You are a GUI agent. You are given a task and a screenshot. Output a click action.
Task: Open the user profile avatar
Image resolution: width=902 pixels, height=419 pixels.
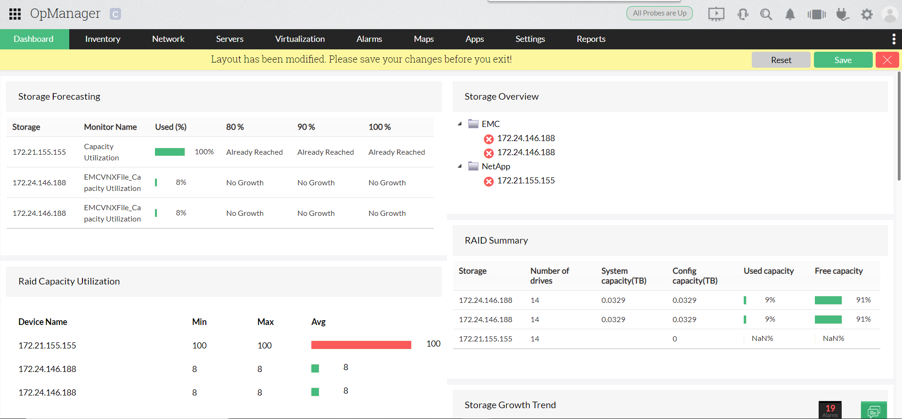pyautogui.click(x=890, y=14)
